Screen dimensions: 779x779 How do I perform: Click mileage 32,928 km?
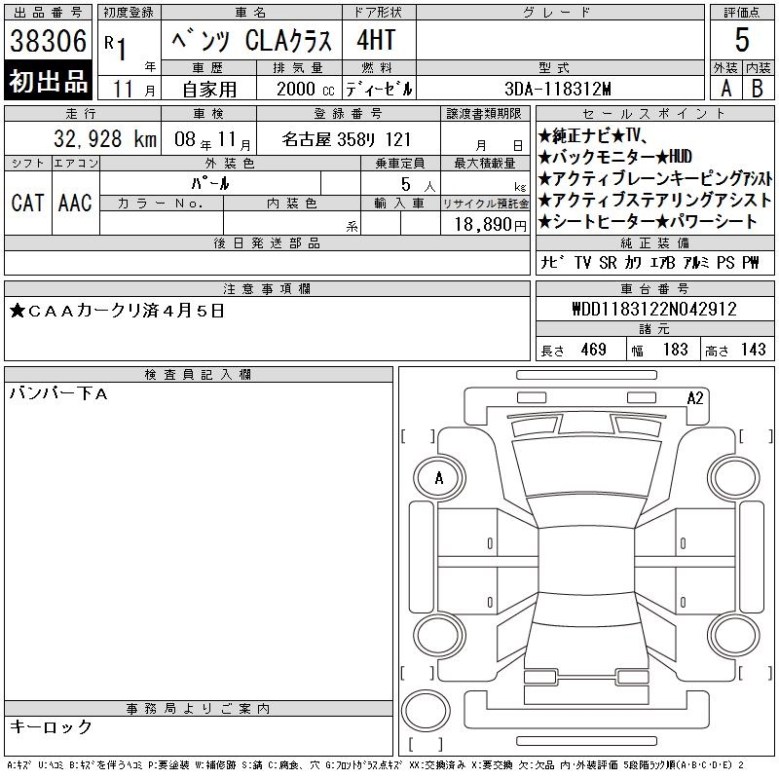105,138
